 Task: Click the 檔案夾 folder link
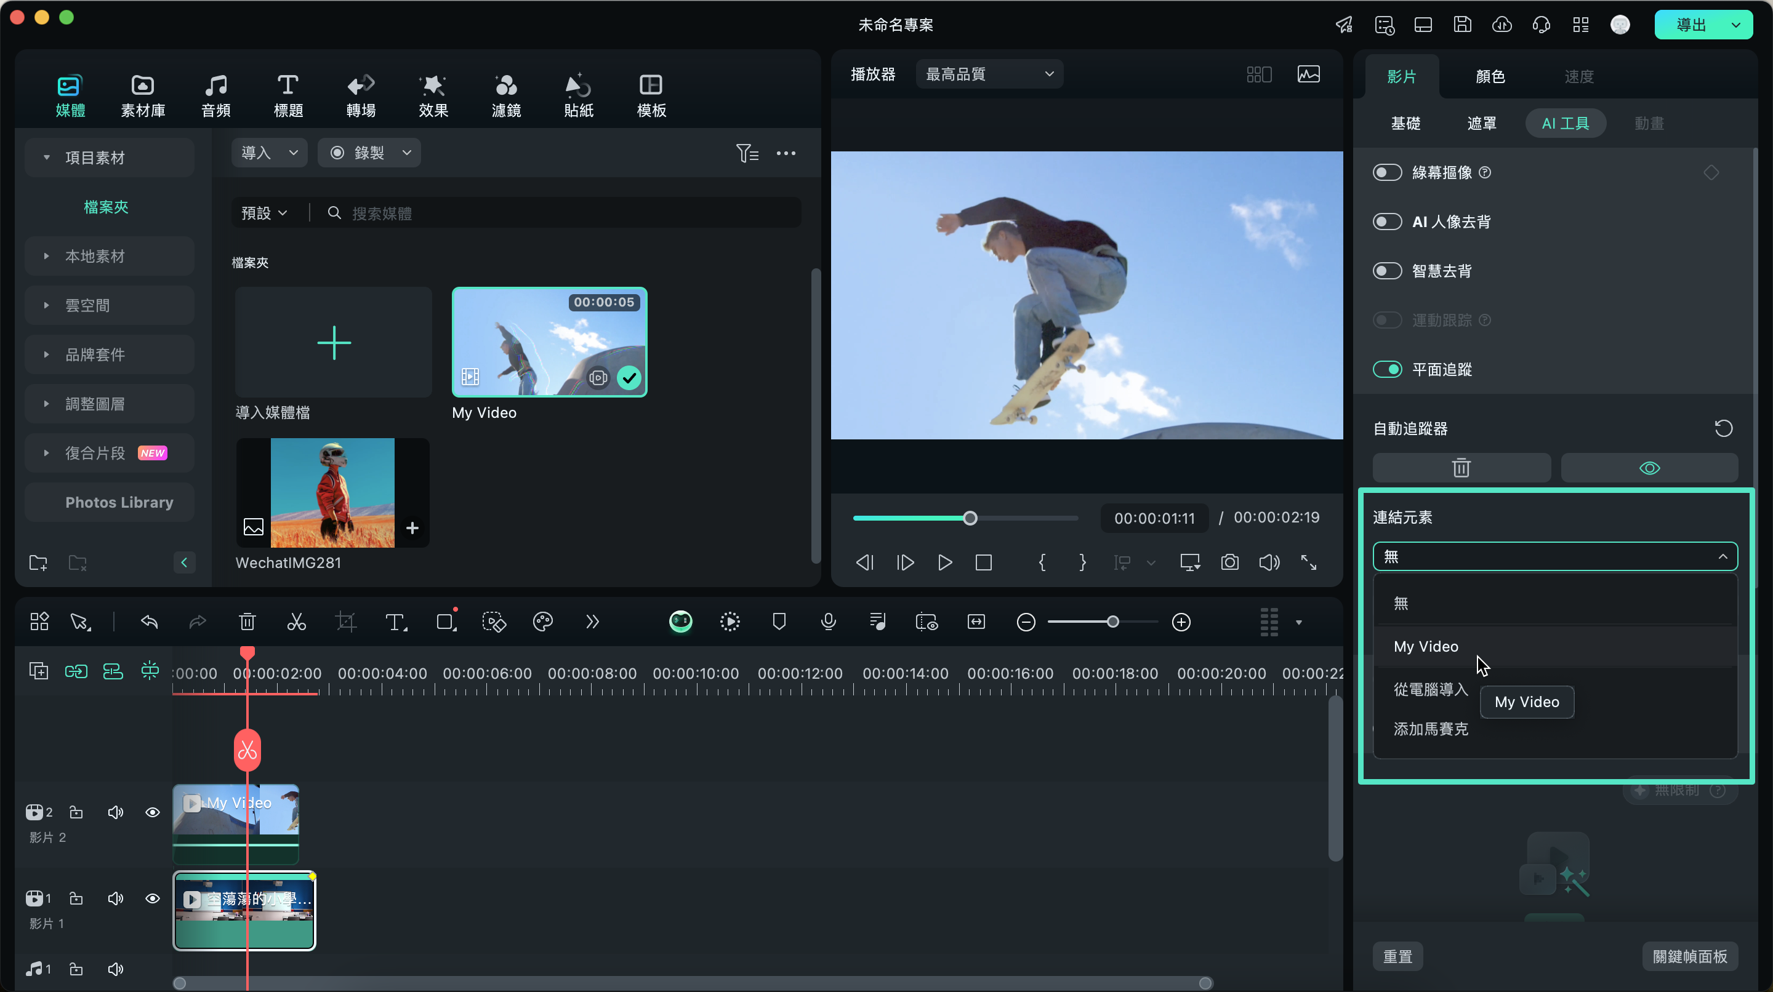pyautogui.click(x=106, y=207)
